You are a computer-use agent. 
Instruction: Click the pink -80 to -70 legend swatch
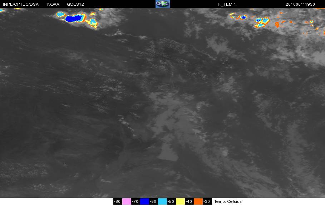pos(127,201)
